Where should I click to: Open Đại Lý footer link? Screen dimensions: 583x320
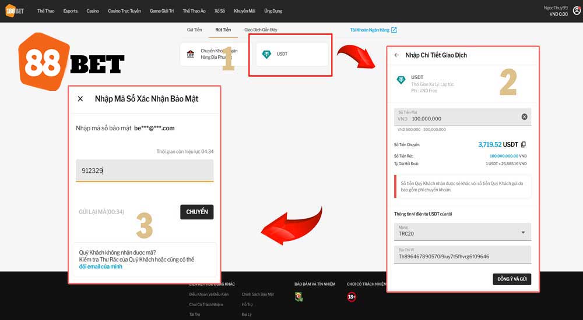[247, 314]
